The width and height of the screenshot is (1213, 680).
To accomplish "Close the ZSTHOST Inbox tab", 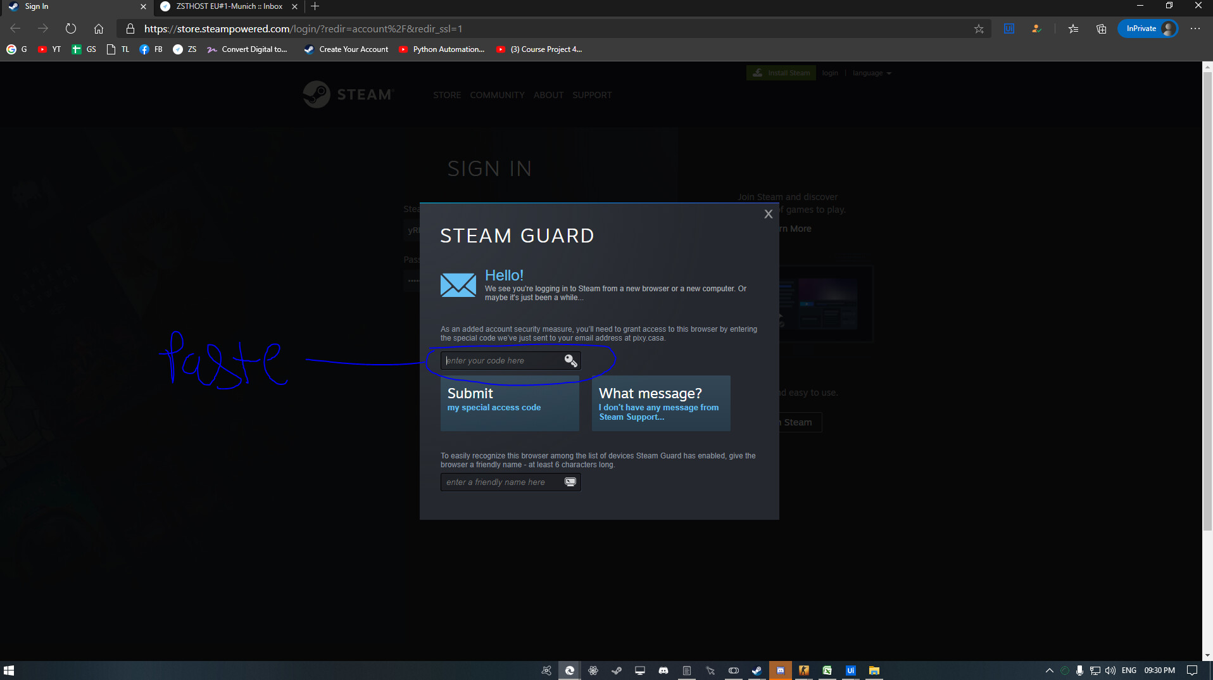I will point(294,6).
